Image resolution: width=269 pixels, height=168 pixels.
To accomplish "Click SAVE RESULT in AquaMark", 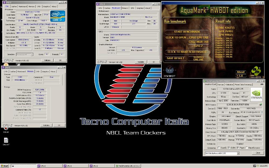I will click(x=175, y=58).
